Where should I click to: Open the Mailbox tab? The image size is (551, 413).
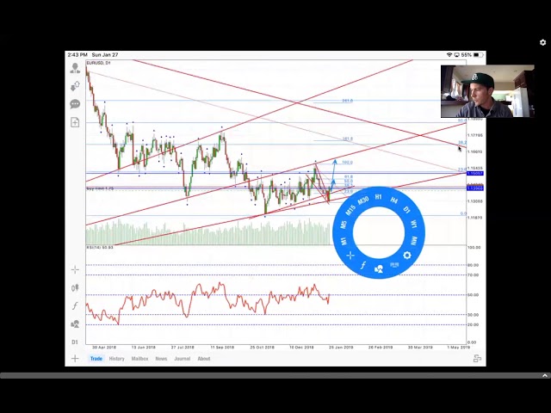point(139,359)
